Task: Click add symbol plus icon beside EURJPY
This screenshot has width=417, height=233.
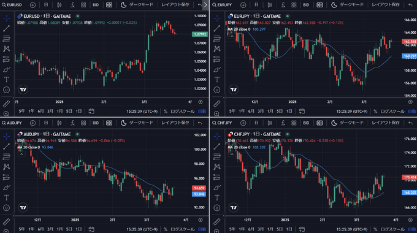Action: coord(243,5)
